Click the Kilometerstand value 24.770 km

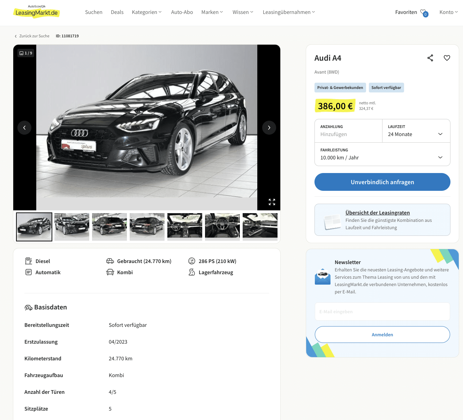coord(121,359)
